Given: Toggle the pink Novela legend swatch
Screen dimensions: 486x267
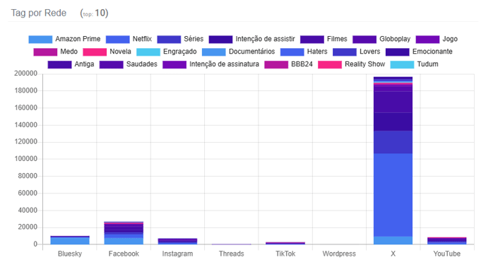Looking at the screenshot, I should [x=95, y=52].
